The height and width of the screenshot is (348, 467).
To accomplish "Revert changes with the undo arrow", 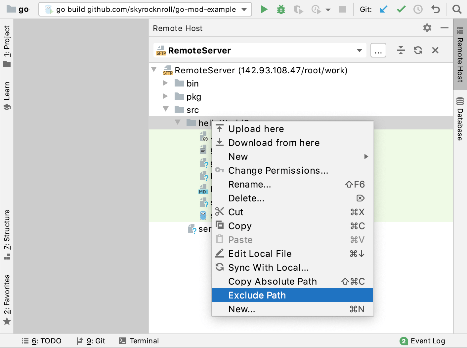I will pyautogui.click(x=436, y=9).
